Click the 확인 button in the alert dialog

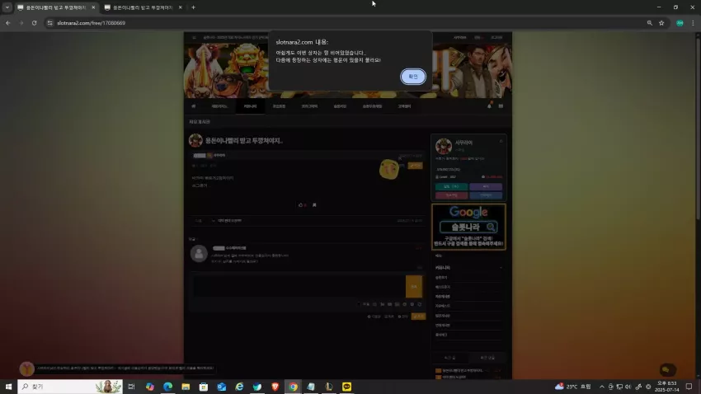tap(412, 77)
